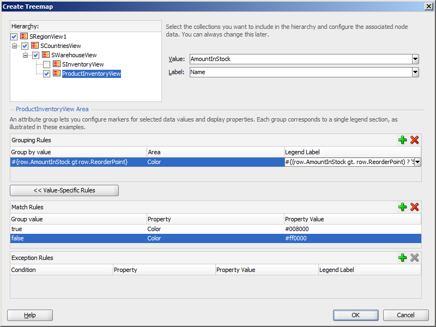Add a new Grouping Rule with green plus
This screenshot has width=436, height=327.
[x=402, y=140]
